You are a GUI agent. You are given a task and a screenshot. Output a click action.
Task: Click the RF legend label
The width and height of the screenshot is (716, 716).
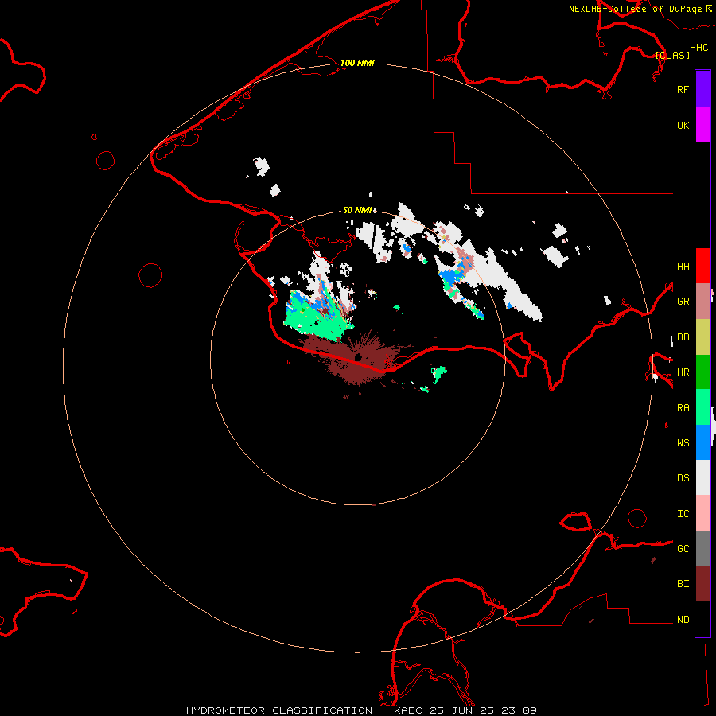coord(683,89)
